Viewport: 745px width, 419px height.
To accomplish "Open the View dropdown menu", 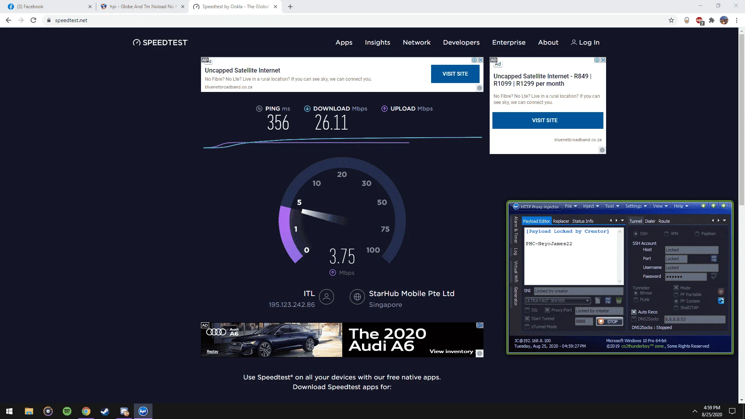I will [660, 206].
